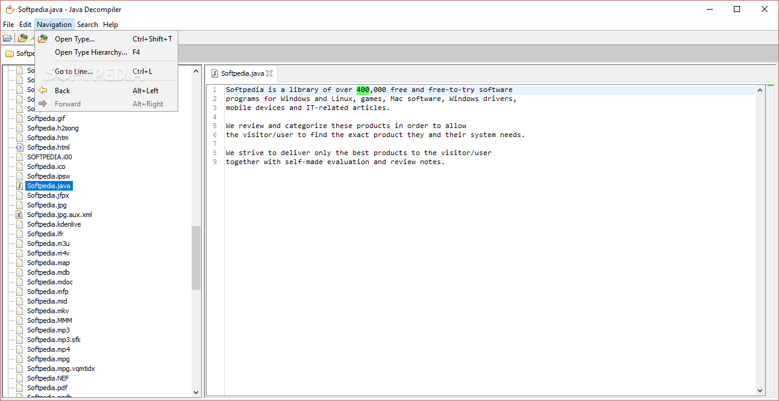Screen dimensions: 779x401
Task: Select Softpedia.jpg in the file tree
Action: click(46, 205)
